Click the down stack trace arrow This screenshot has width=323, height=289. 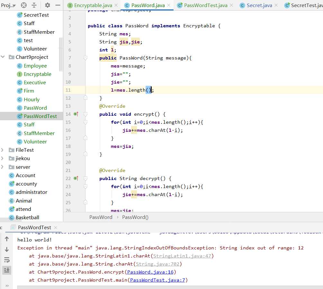(7, 249)
